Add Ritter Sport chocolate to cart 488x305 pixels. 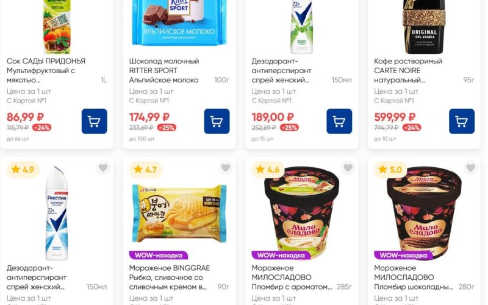[x=217, y=121]
